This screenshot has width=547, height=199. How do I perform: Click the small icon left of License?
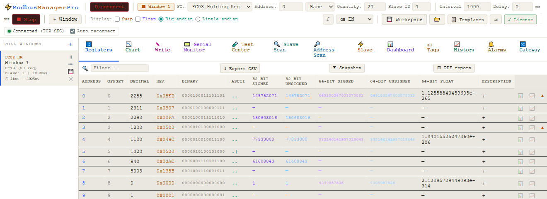tap(496, 19)
